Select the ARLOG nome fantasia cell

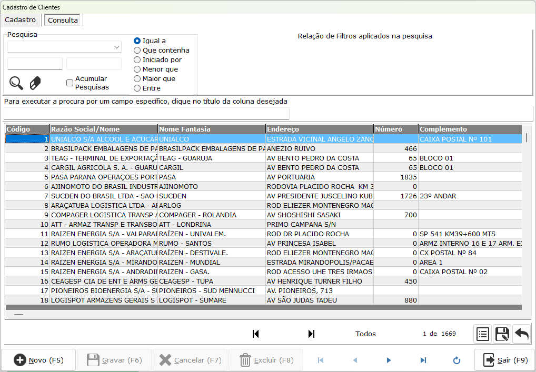[x=212, y=206]
